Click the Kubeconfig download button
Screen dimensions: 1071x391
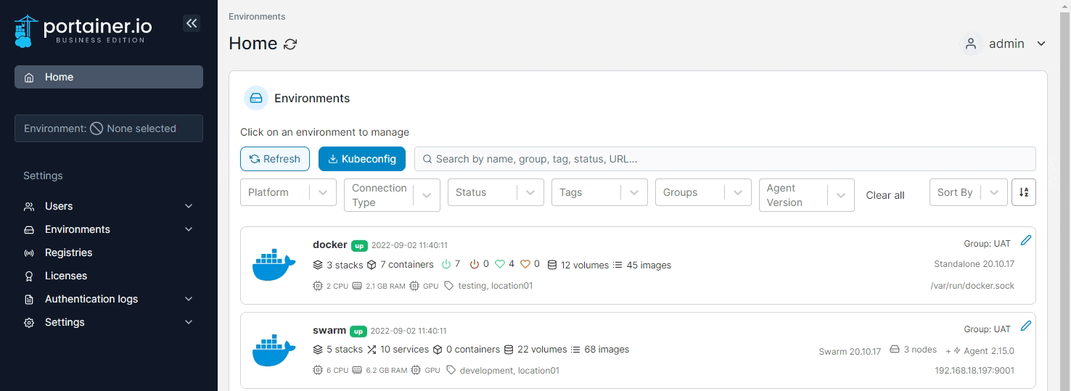[x=362, y=159]
